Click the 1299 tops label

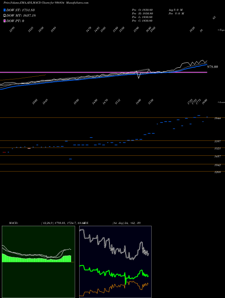pos(12,29)
